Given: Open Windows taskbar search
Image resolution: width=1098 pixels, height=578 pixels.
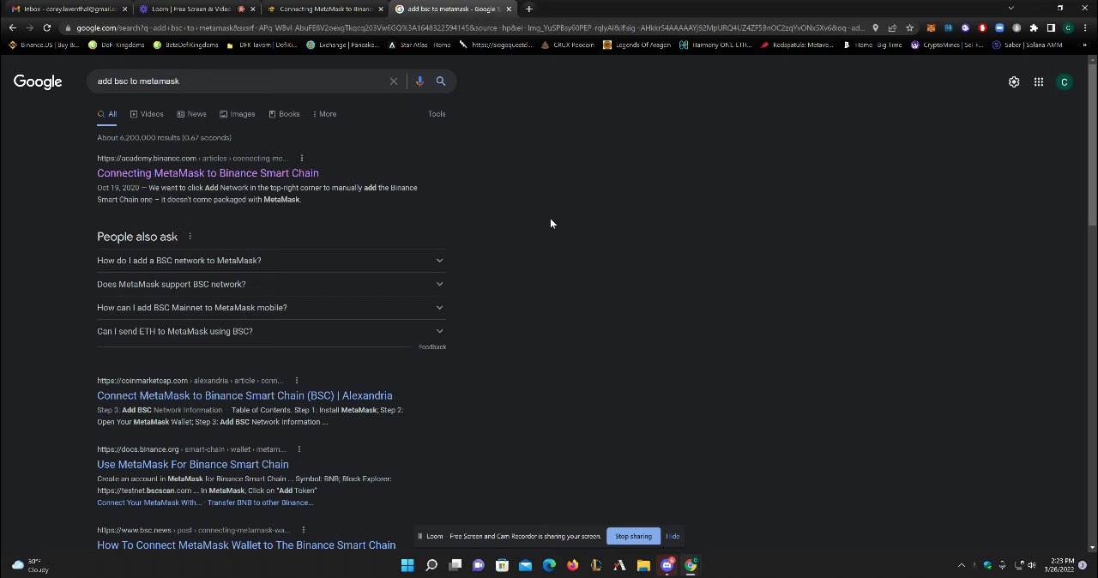Looking at the screenshot, I should click(431, 565).
